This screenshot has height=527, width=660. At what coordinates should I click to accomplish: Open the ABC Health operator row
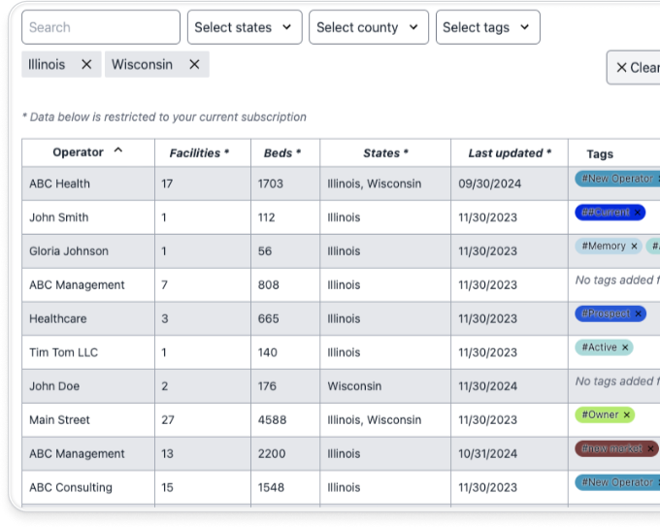coord(59,183)
